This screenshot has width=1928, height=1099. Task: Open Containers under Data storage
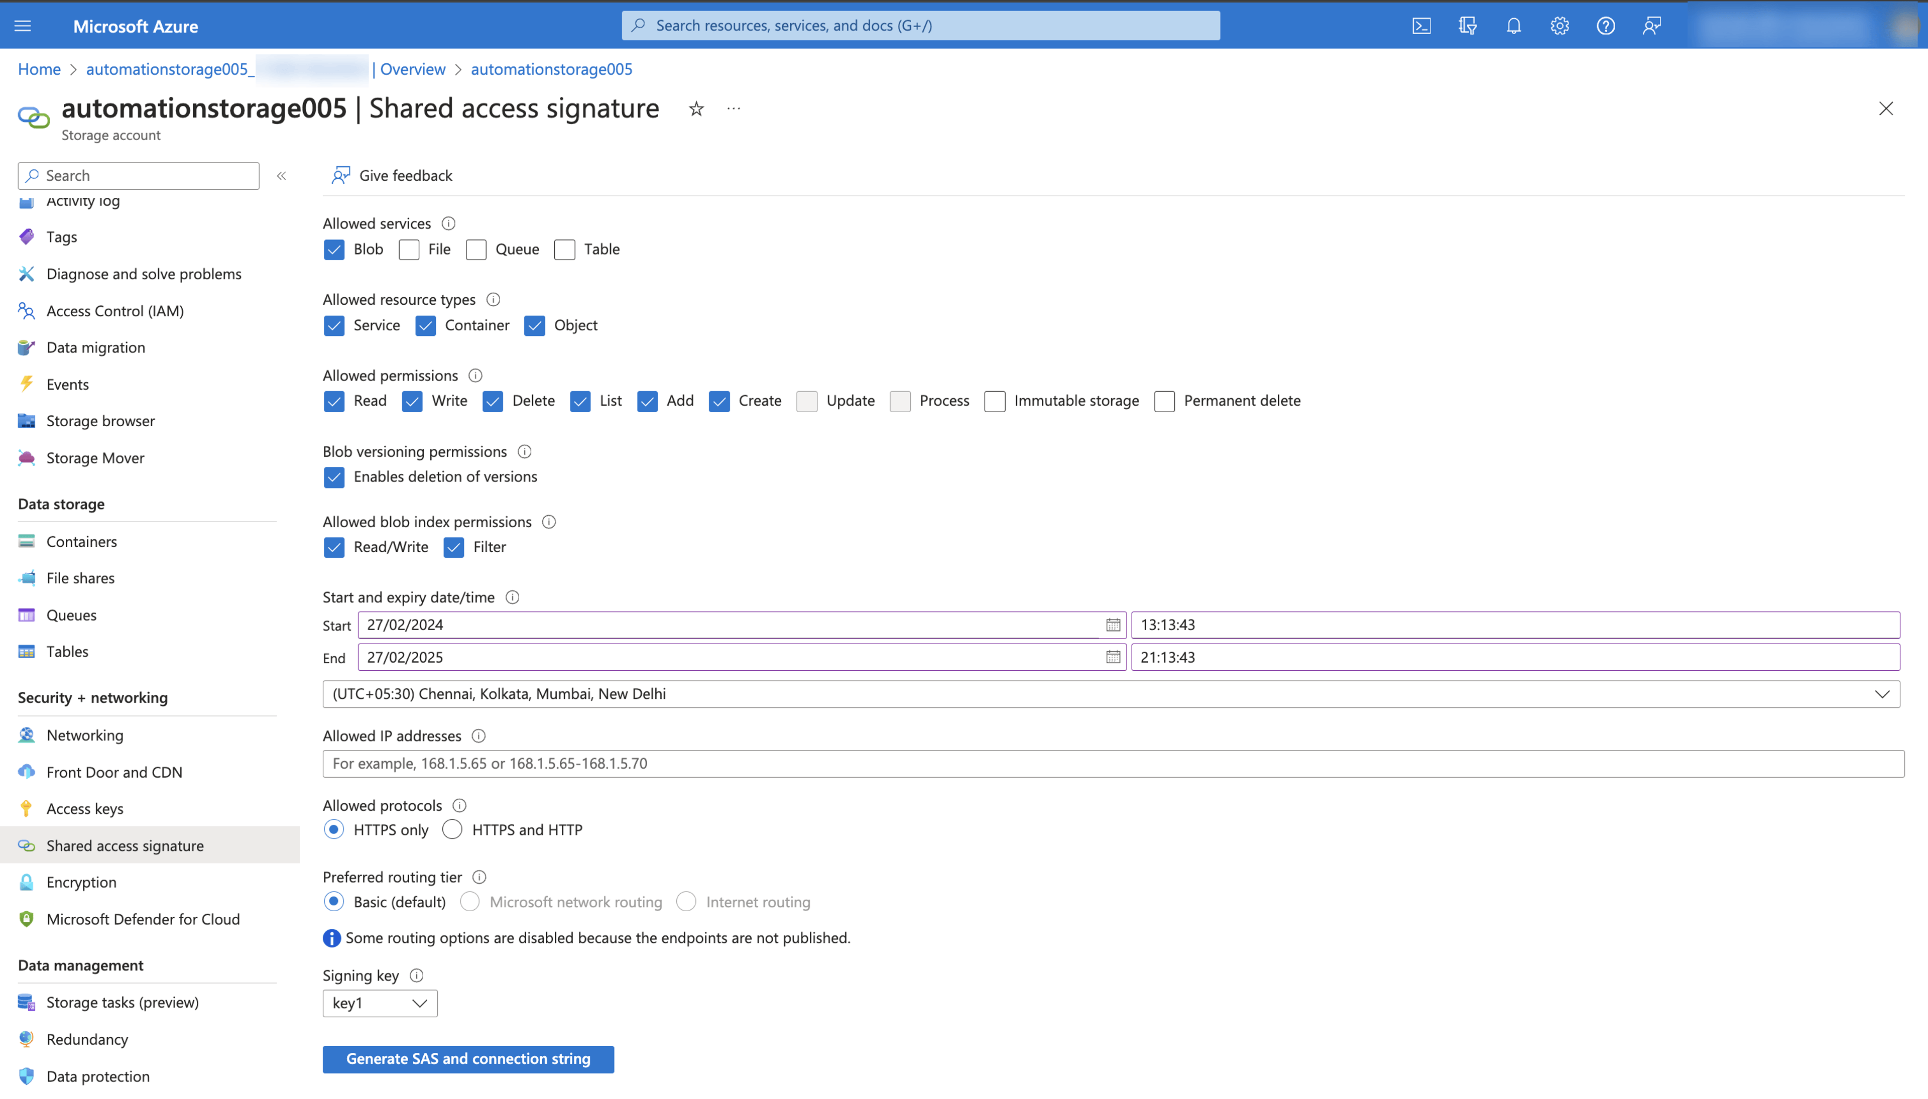click(x=81, y=541)
